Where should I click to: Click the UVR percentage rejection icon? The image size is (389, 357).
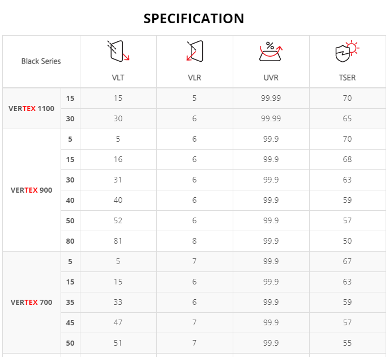point(271,52)
